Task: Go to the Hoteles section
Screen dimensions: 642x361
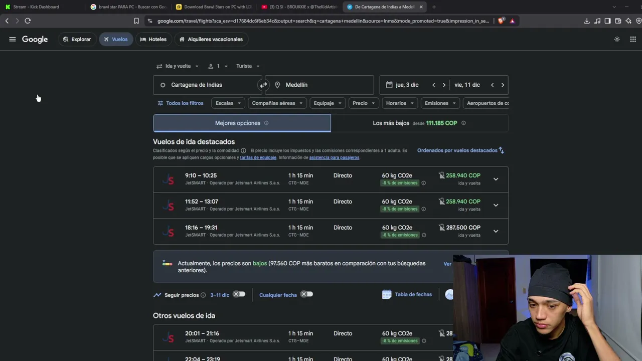Action: 153,39
